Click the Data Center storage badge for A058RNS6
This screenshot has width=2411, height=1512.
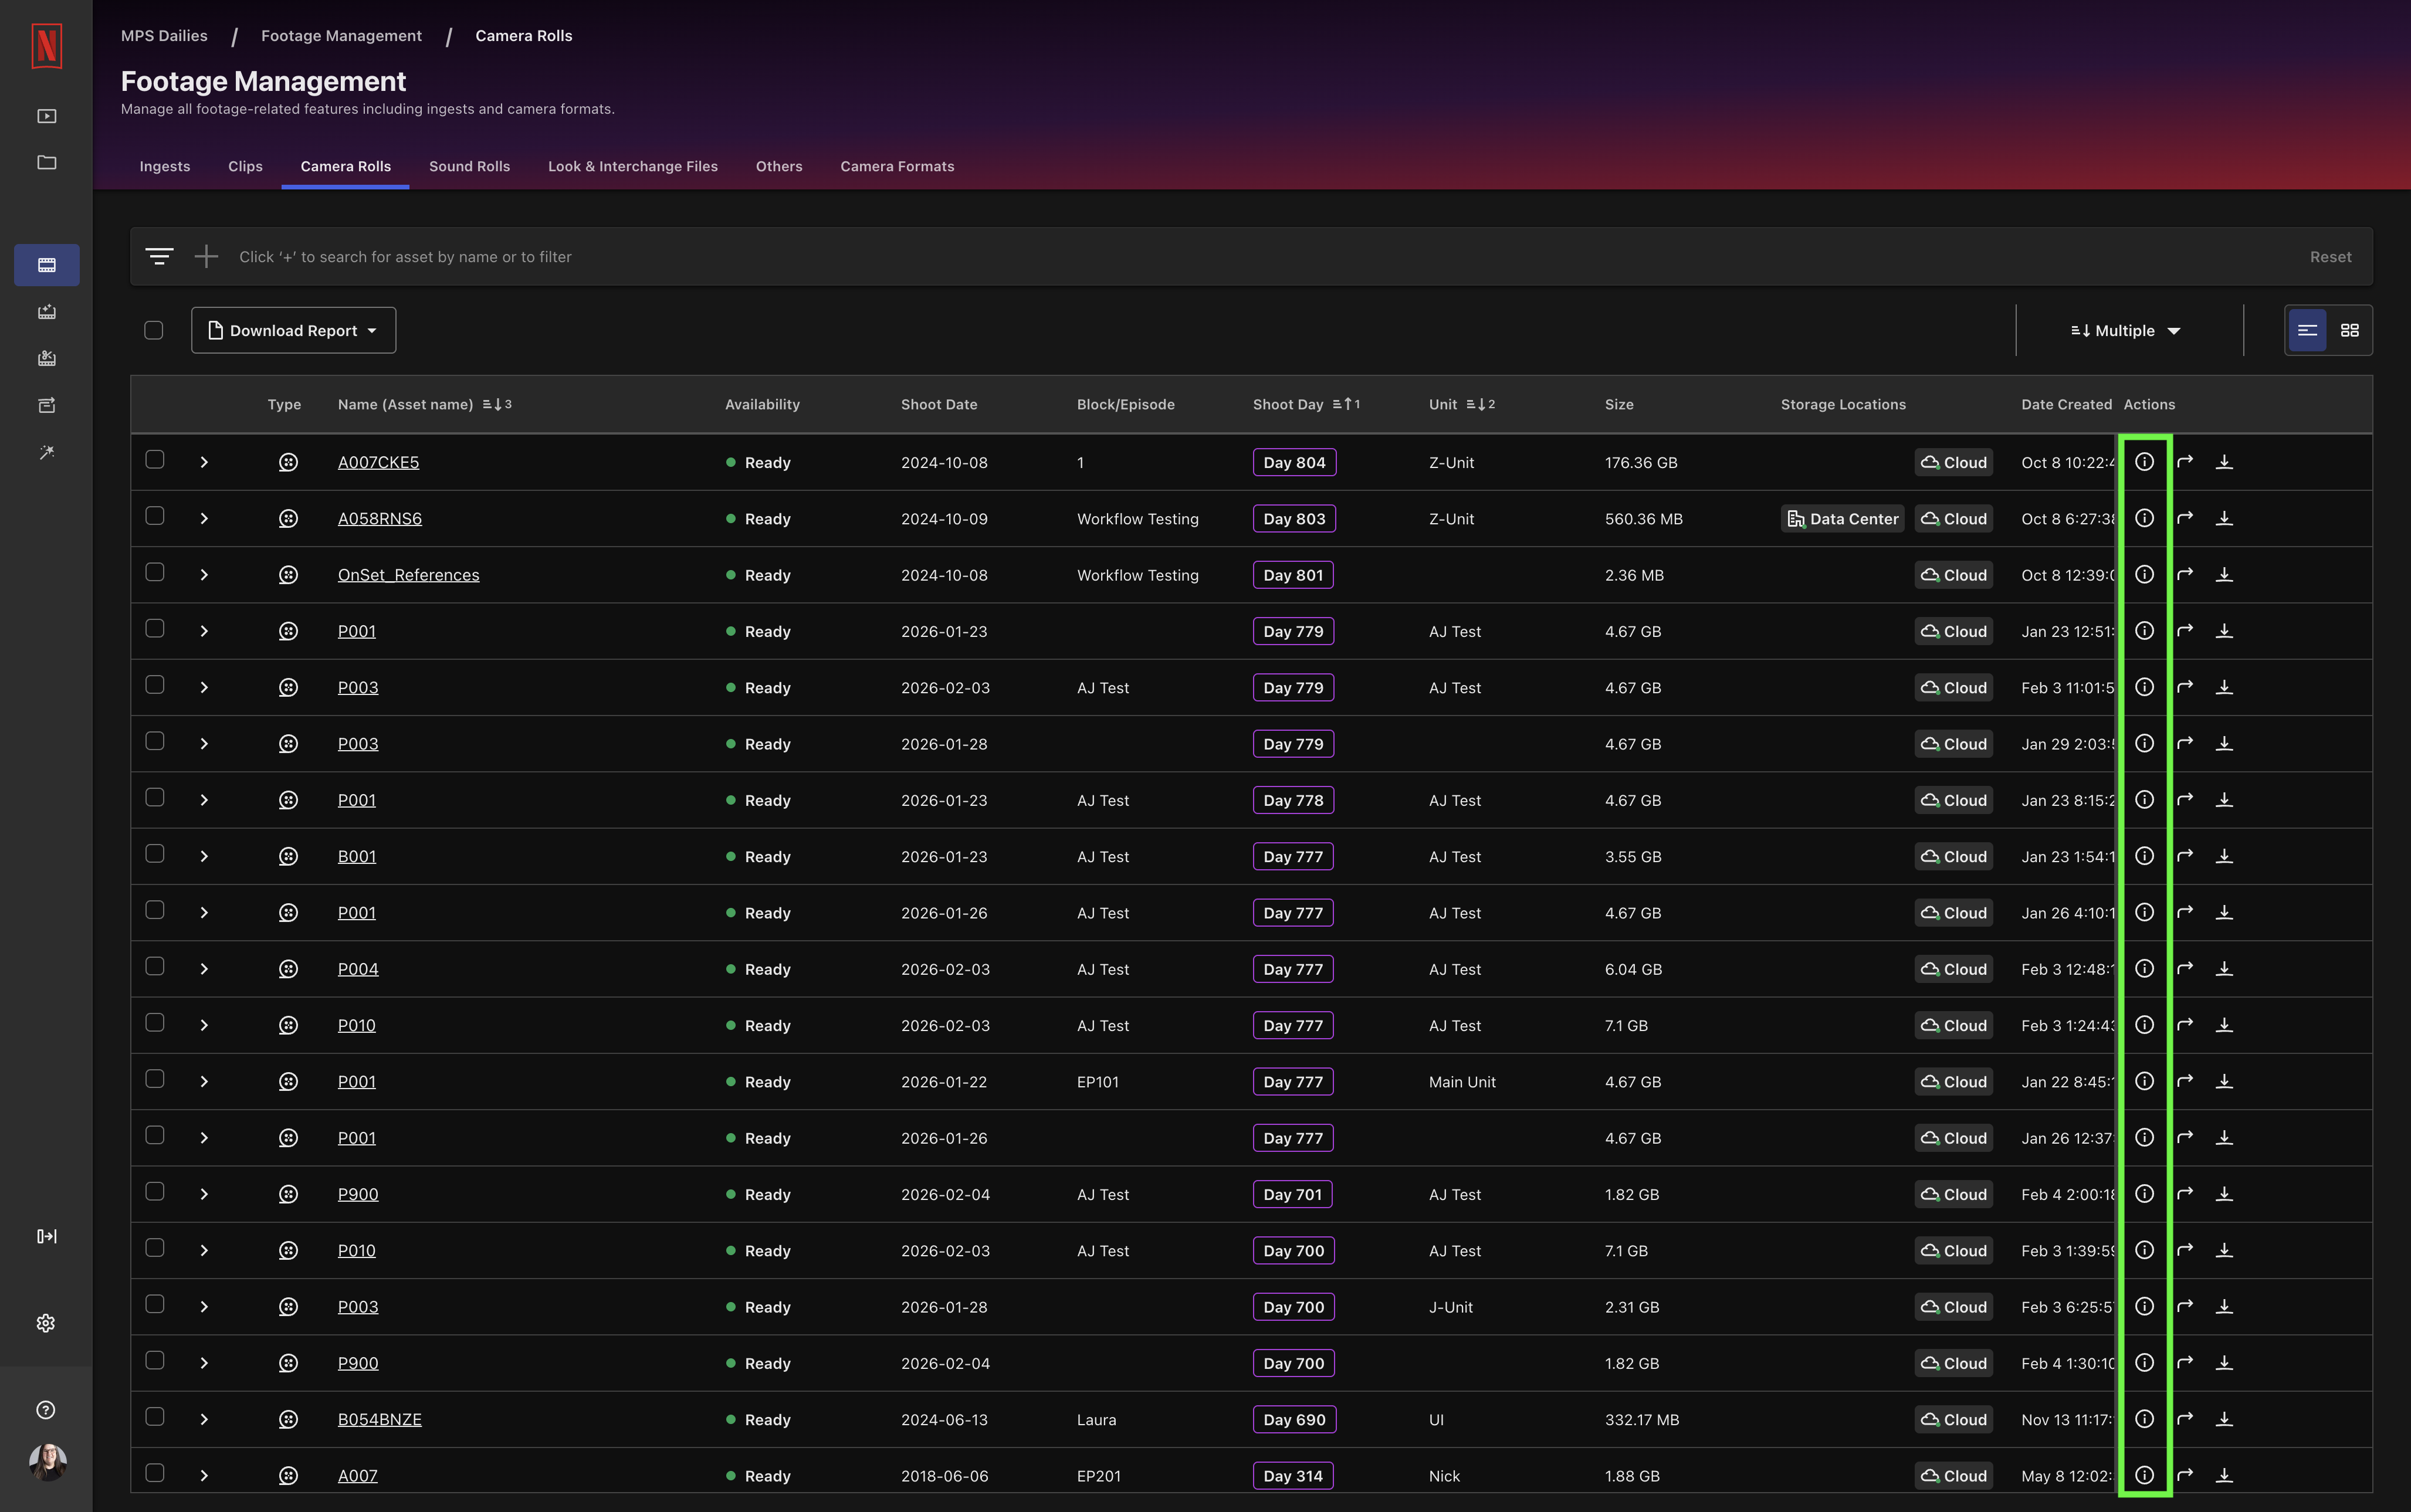1841,518
